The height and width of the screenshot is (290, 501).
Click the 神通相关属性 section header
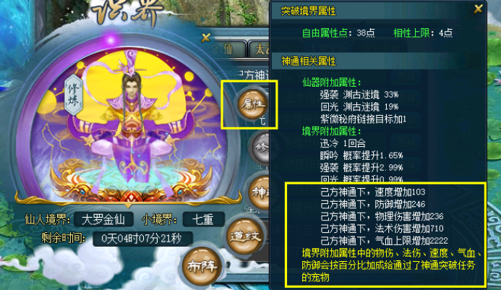376,61
